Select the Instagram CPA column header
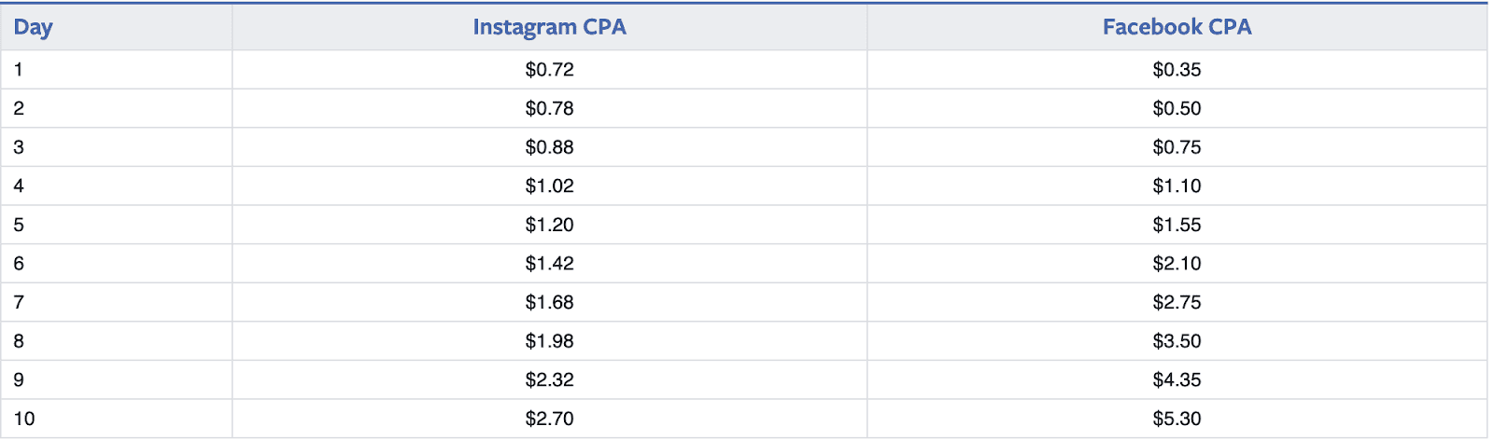This screenshot has width=1494, height=440. click(x=549, y=27)
